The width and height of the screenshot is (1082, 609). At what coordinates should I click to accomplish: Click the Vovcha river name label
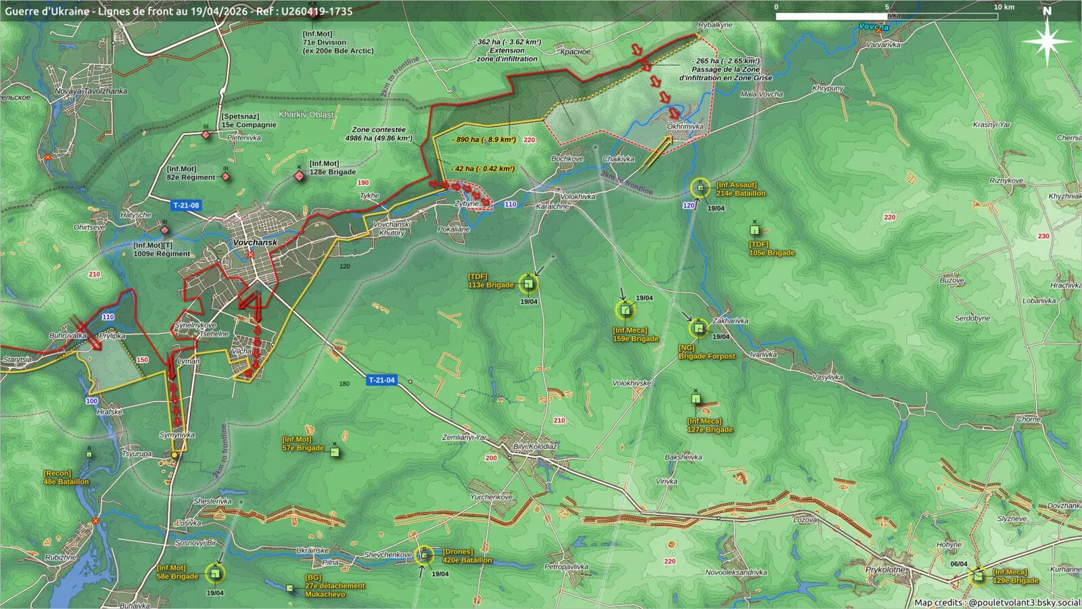click(x=874, y=27)
